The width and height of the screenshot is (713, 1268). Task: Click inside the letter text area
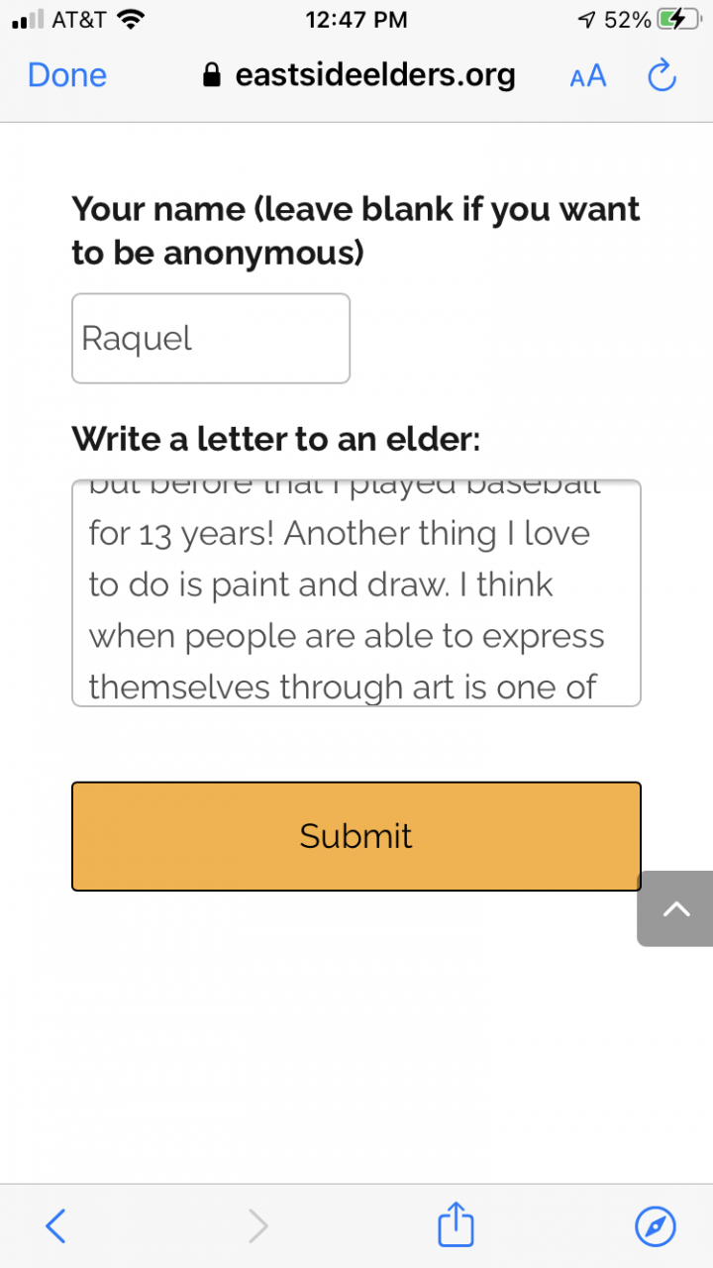click(x=356, y=593)
